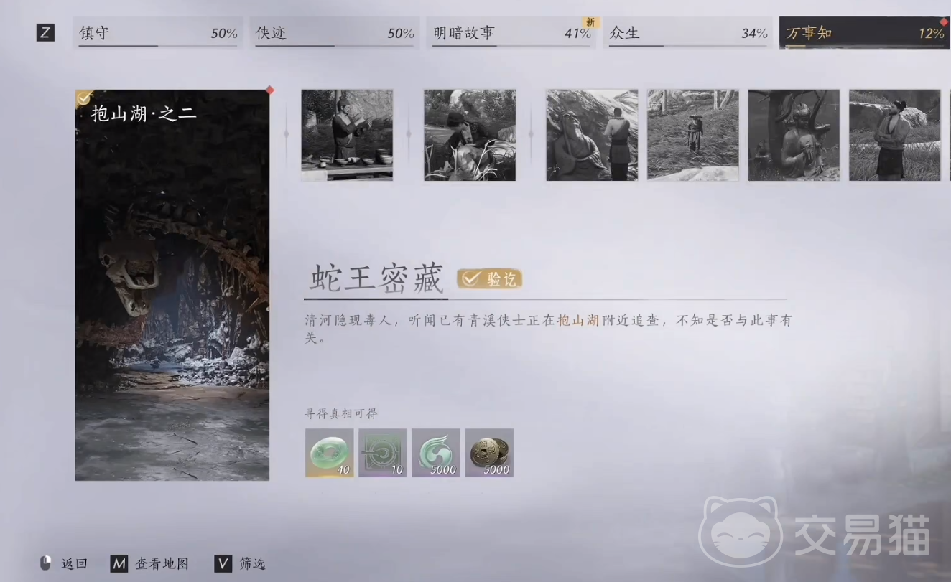Click the 抱山湖 highlighted location link
This screenshot has height=582, width=951.
pos(578,321)
